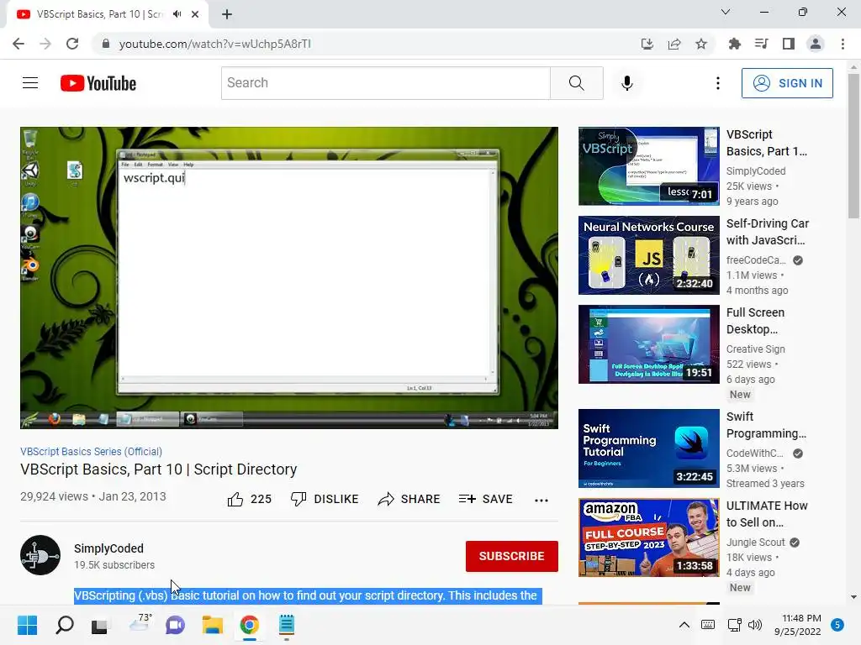The width and height of the screenshot is (861, 645).
Task: Go to YouTube home via logo
Action: pos(98,83)
